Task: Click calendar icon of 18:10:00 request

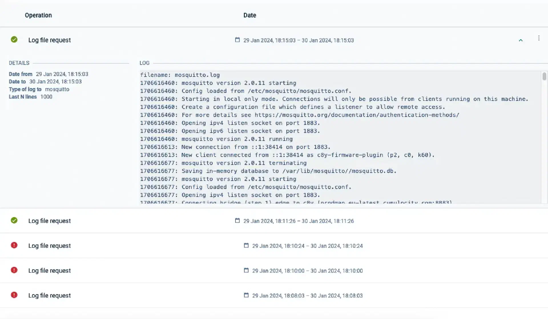Action: [x=246, y=270]
